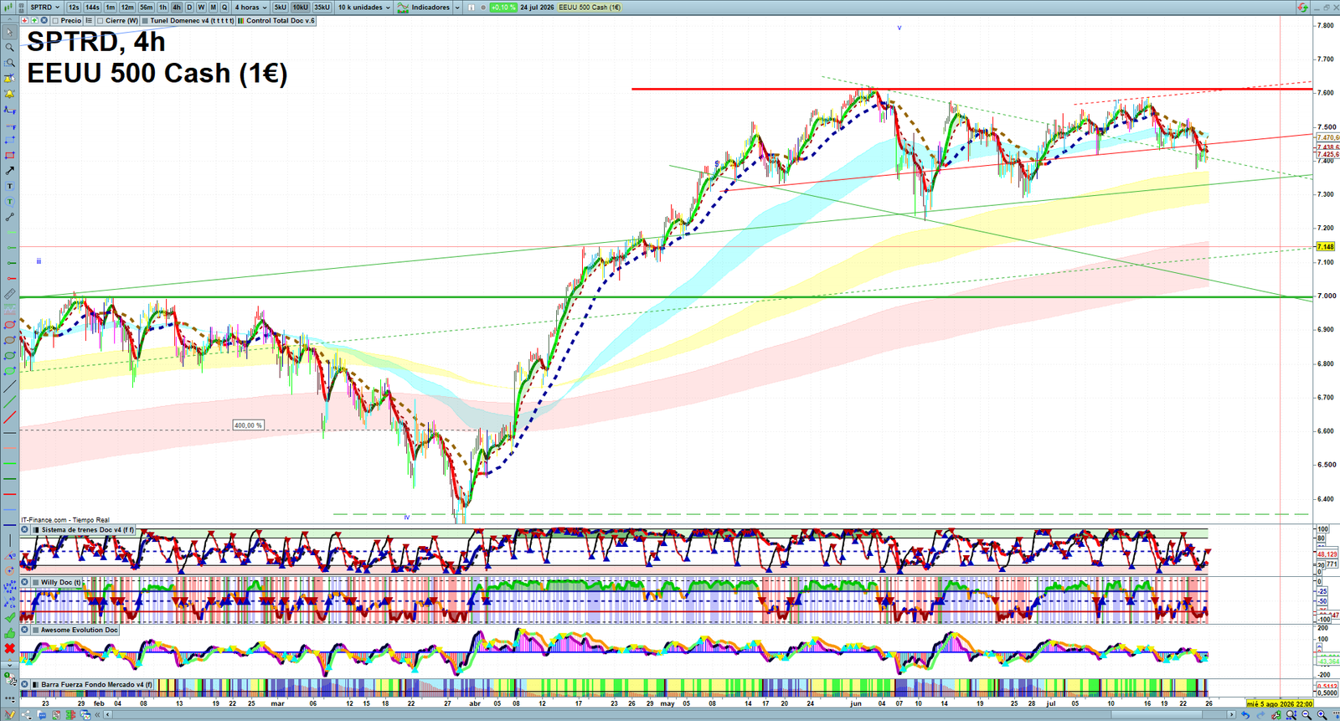Select the 56m timeframe
This screenshot has width=1340, height=721.
146,8
